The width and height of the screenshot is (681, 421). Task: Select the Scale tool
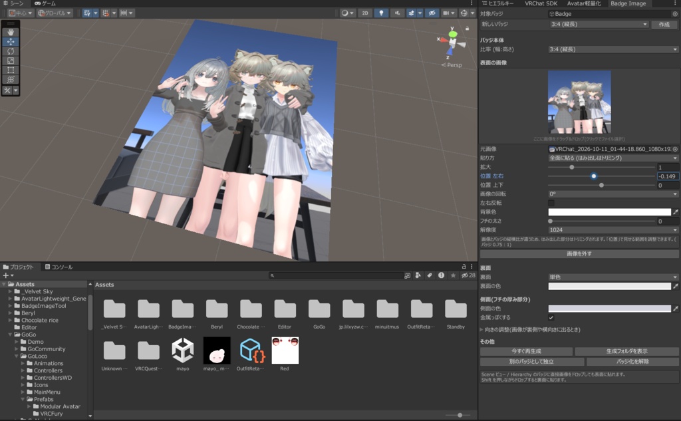click(11, 61)
